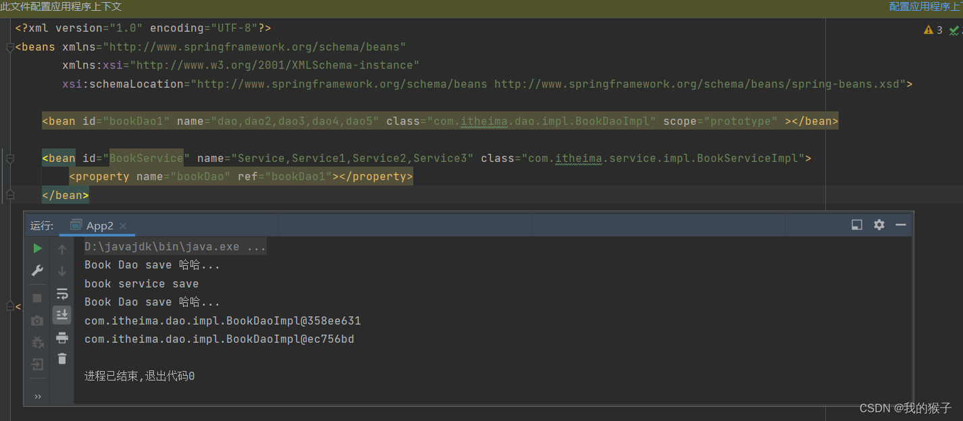Stop the running process
Viewport: 963px width, 421px height.
(x=37, y=297)
